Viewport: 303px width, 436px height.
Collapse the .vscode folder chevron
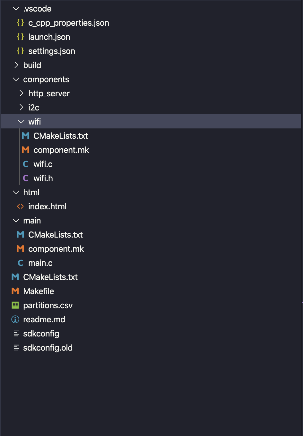[16, 9]
